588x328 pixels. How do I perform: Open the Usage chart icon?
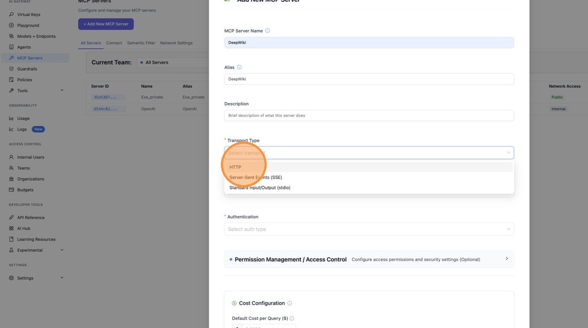tap(12, 118)
